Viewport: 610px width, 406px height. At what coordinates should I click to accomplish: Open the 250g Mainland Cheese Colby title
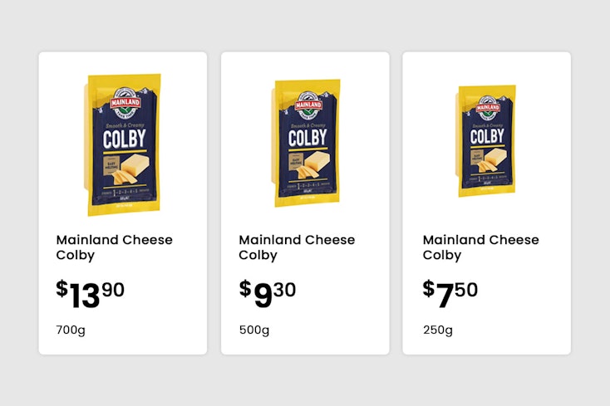tap(480, 247)
